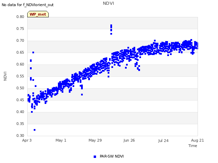Click the blue PAR-SW NDVI legend marker

[x=95, y=157]
